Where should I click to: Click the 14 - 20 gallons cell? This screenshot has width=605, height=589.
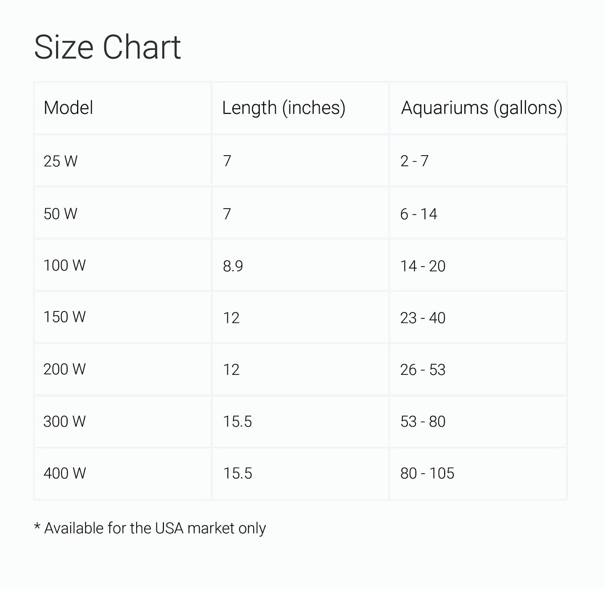[x=422, y=266]
